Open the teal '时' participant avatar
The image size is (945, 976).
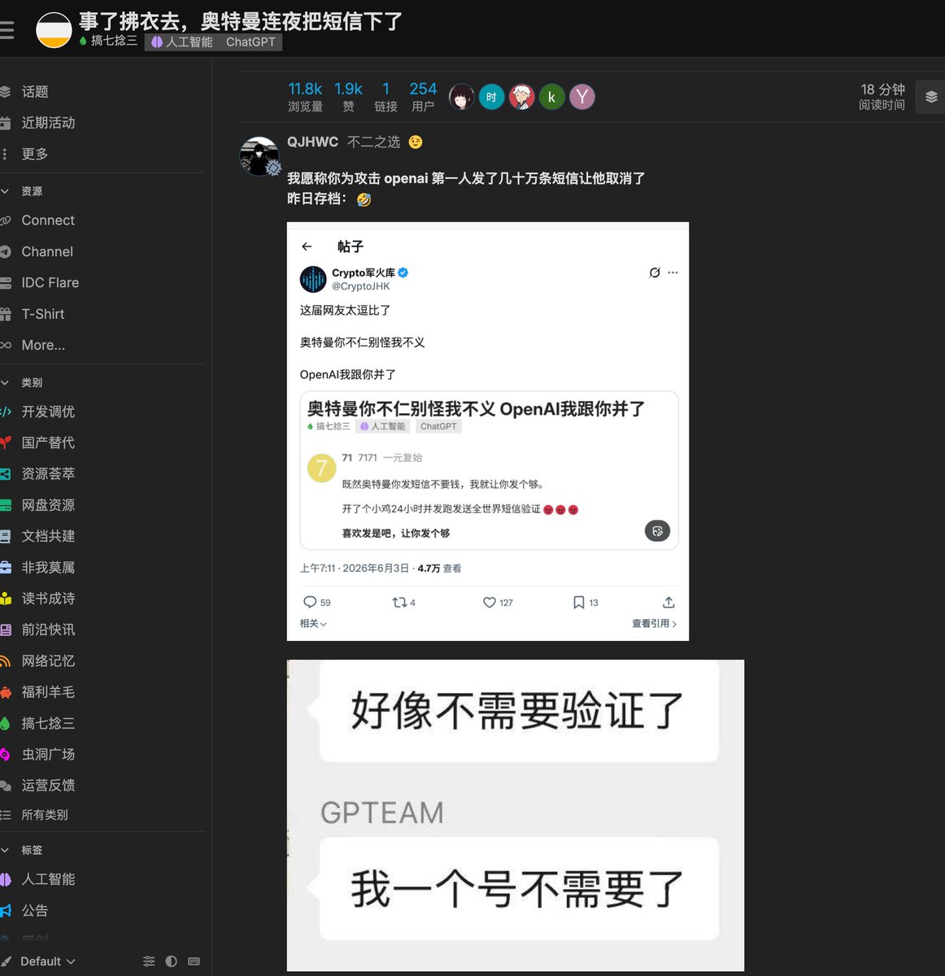491,97
